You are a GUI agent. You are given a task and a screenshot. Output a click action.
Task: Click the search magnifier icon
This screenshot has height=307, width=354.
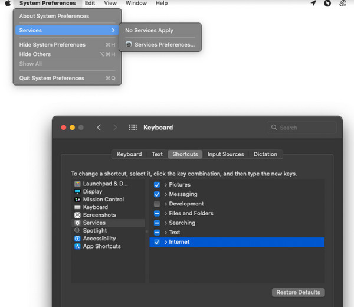pyautogui.click(x=274, y=127)
